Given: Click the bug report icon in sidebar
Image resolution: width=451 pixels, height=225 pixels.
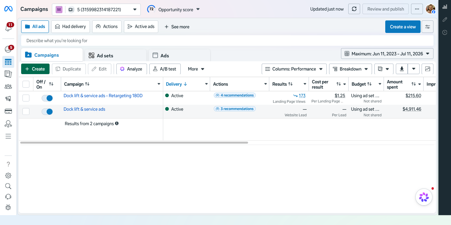Looking at the screenshot, I should pyautogui.click(x=8, y=207).
